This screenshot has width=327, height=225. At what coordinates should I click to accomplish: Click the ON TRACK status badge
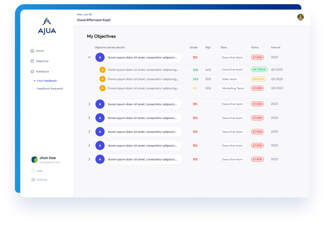259,70
